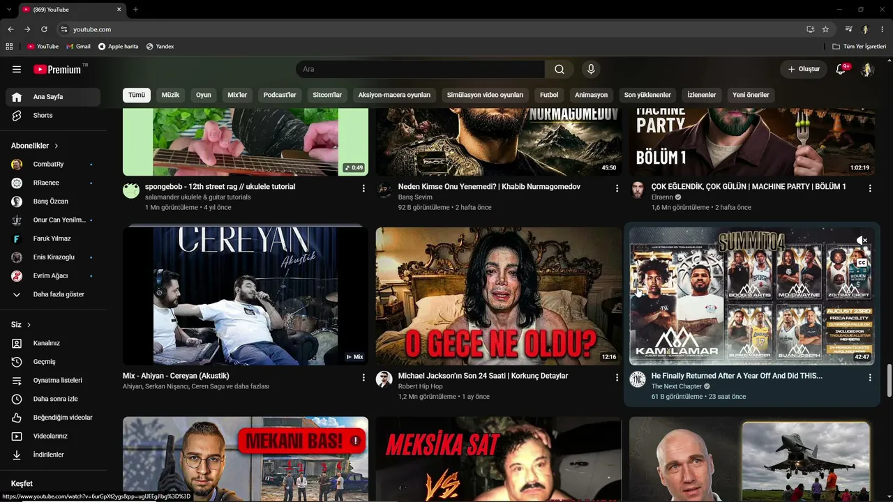Select the Simülasyon video oyunları chip
This screenshot has height=502, width=893.
coord(485,95)
